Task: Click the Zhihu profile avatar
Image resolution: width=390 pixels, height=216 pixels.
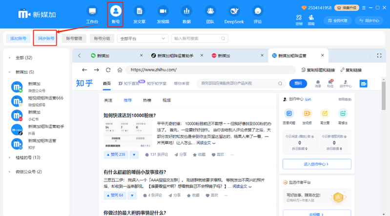Action: pos(363,83)
